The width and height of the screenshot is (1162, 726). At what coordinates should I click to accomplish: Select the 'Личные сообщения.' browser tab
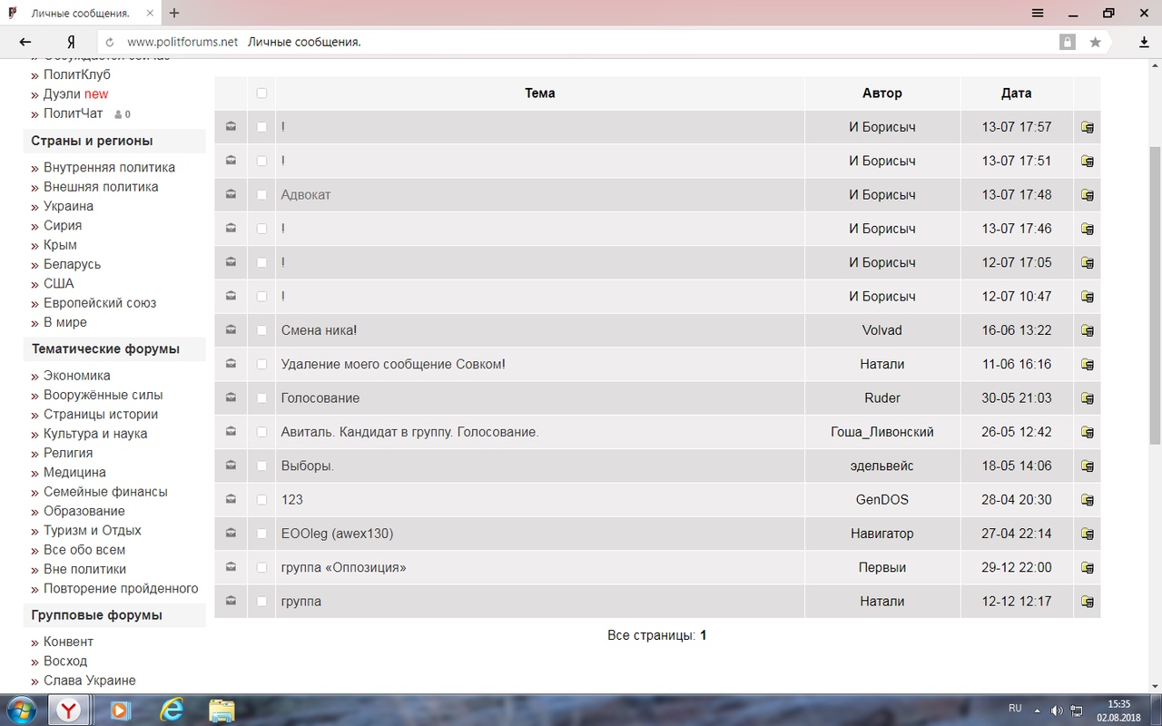[80, 14]
